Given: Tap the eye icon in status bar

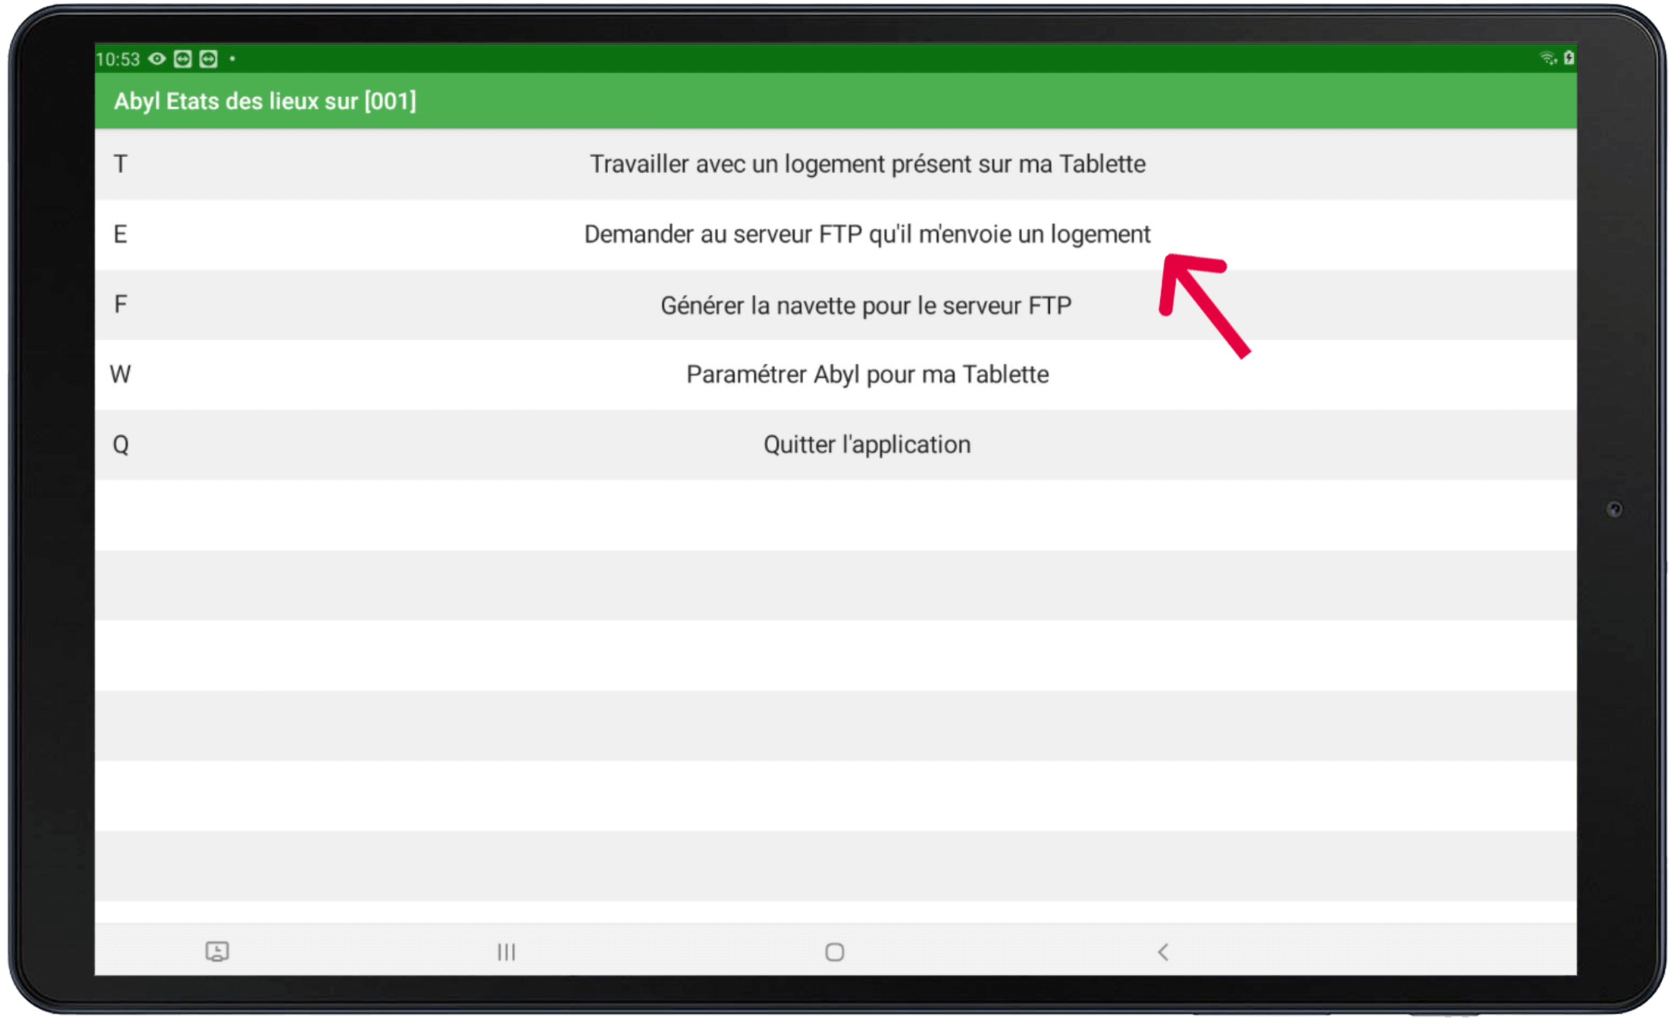Looking at the screenshot, I should (157, 59).
